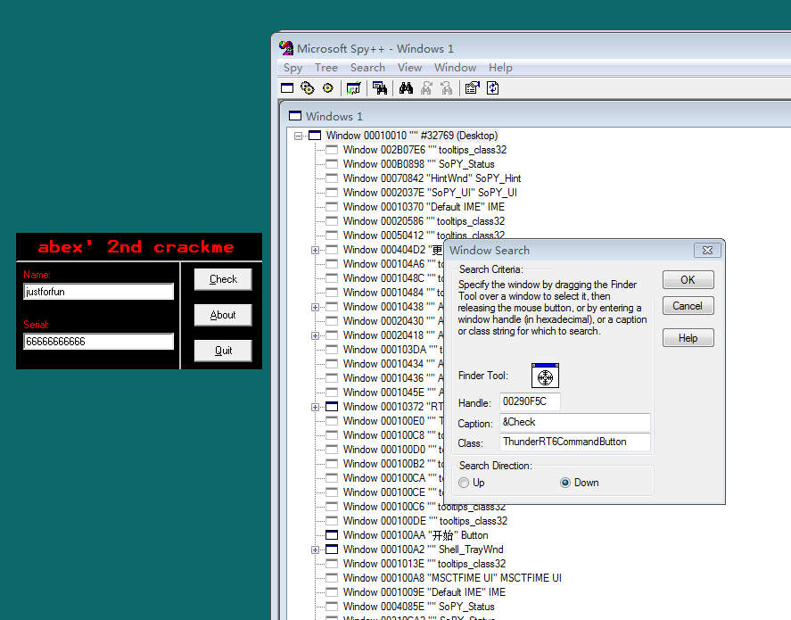Select row 'Window 0002037E "SoPY_UI" SoPY_UI'
791x620 pixels.
(x=430, y=193)
